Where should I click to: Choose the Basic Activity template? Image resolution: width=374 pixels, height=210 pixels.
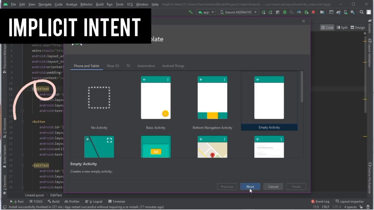coord(156,101)
